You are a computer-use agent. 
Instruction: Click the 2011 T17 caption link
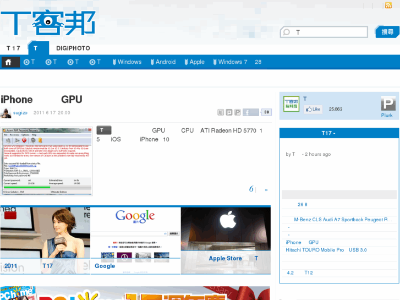click(29, 266)
